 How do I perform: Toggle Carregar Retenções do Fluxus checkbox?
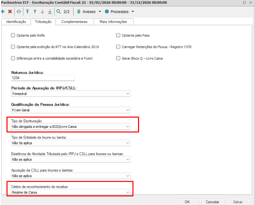[118, 47]
